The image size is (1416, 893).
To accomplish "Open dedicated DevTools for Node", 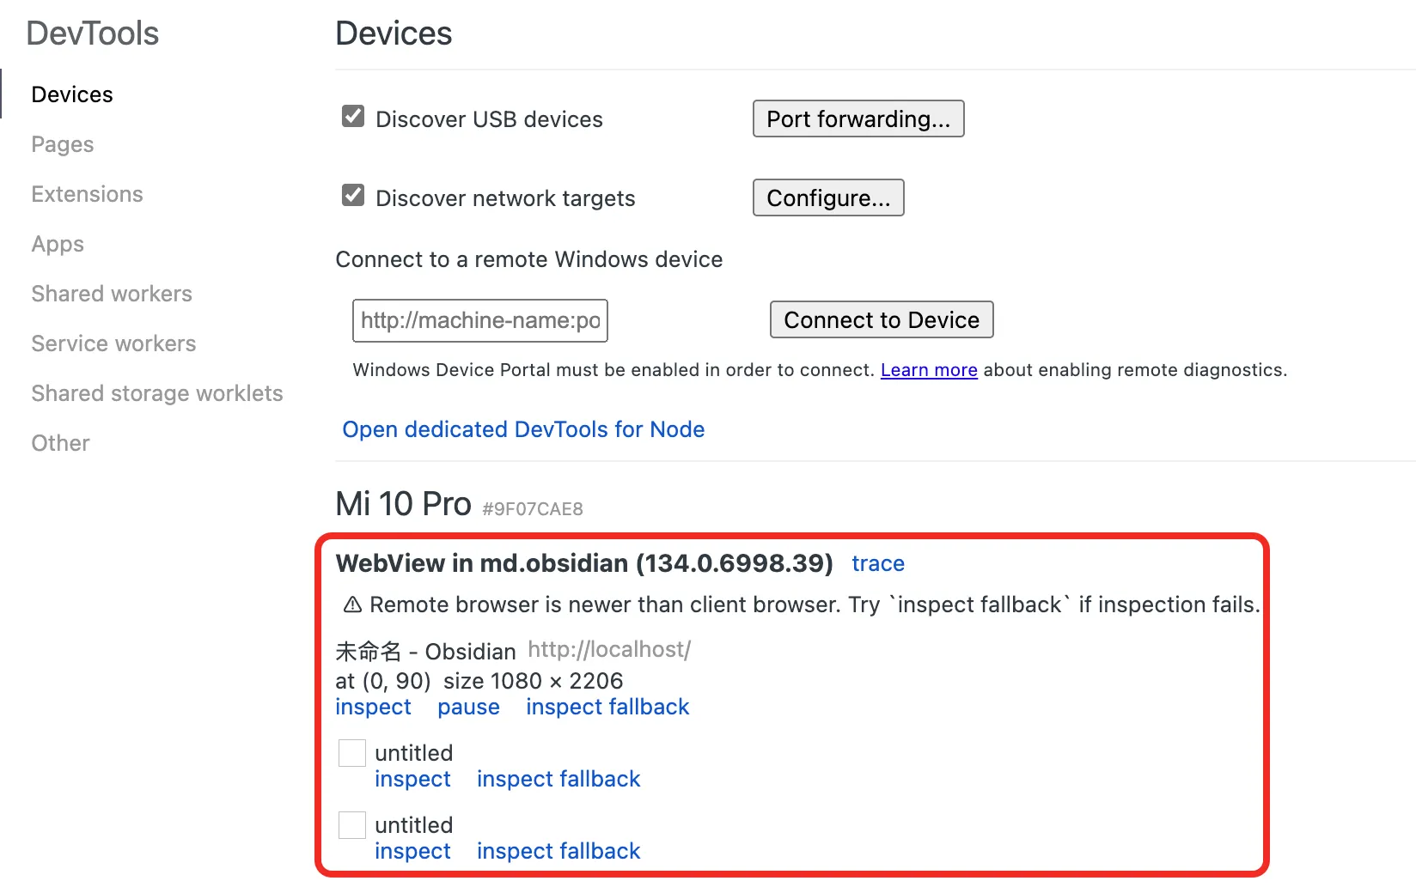I will 523,429.
